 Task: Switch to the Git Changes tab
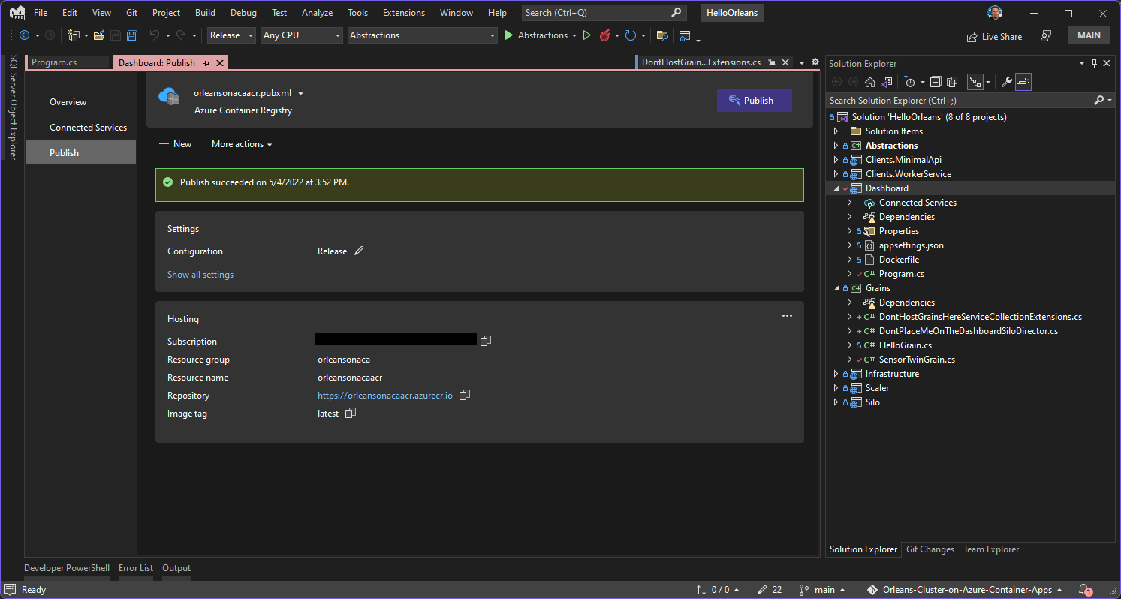[930, 549]
